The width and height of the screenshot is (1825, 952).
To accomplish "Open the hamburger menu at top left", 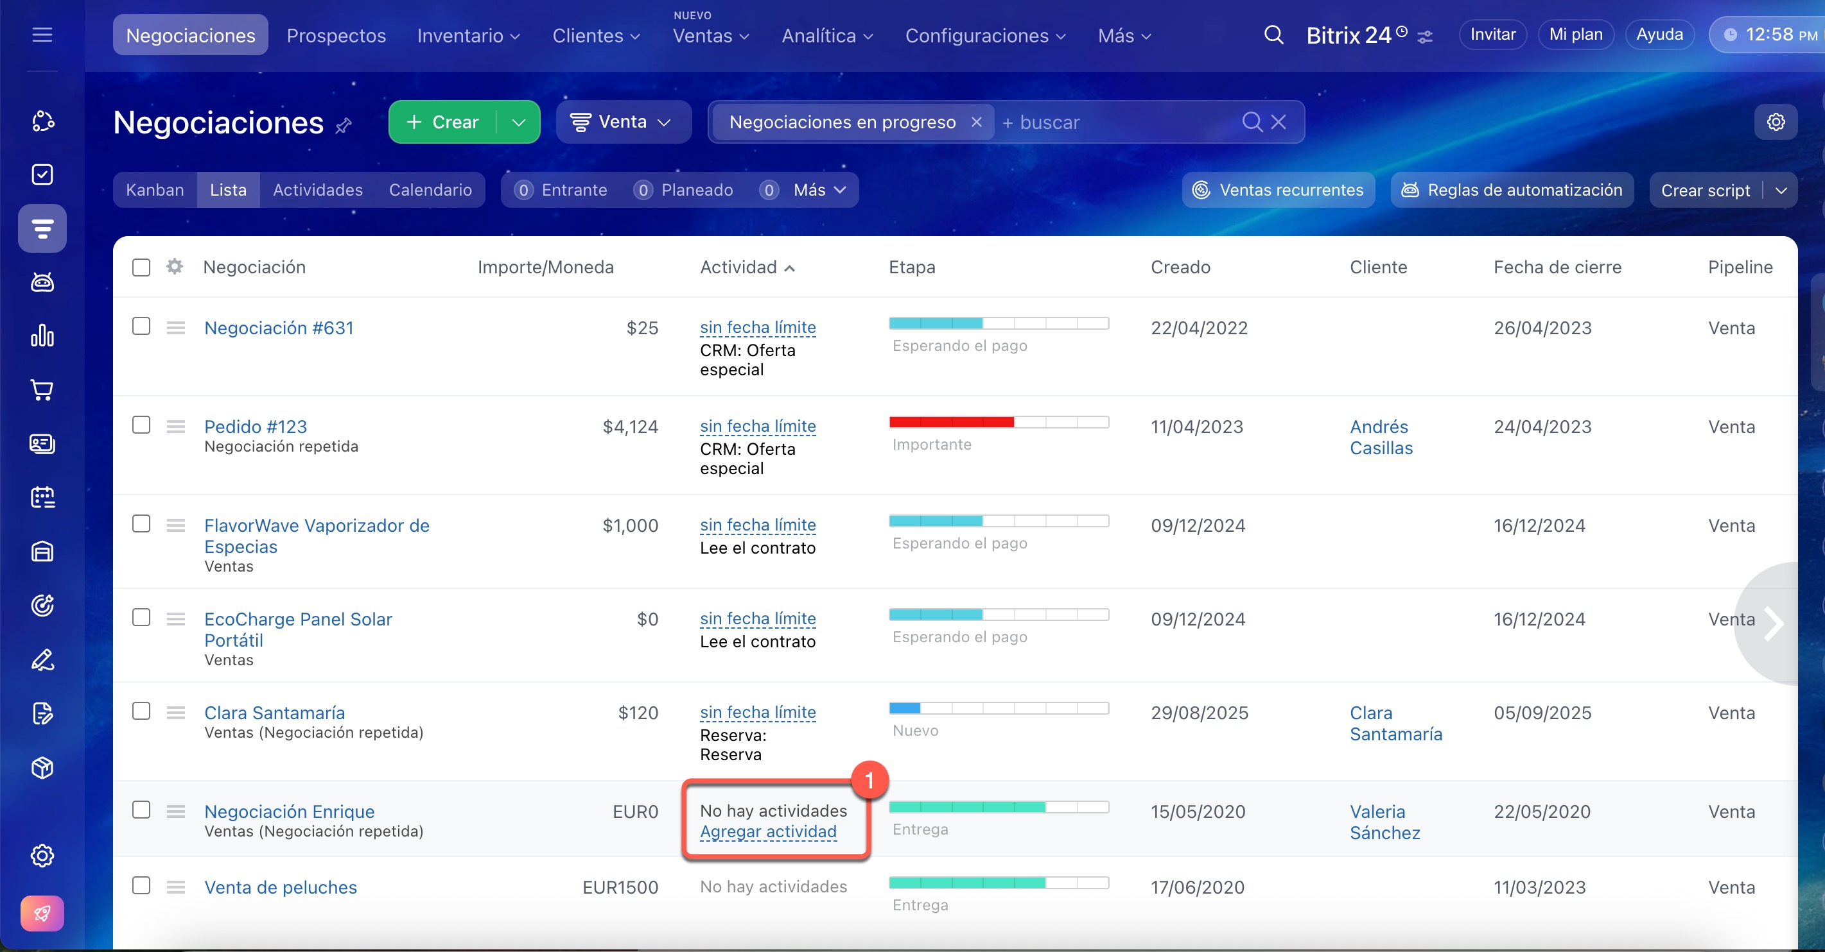I will click(42, 35).
